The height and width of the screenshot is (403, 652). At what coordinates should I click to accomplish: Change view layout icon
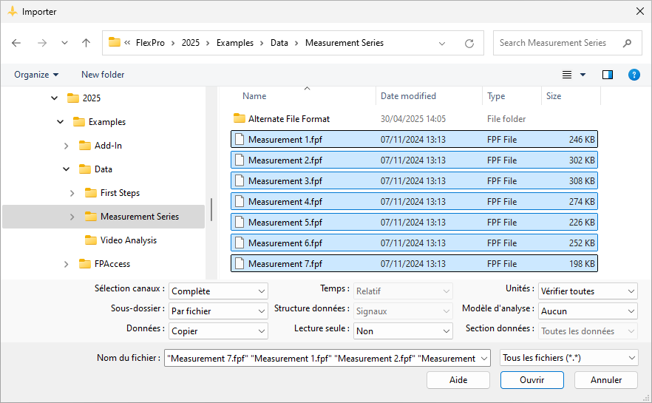[x=567, y=75]
